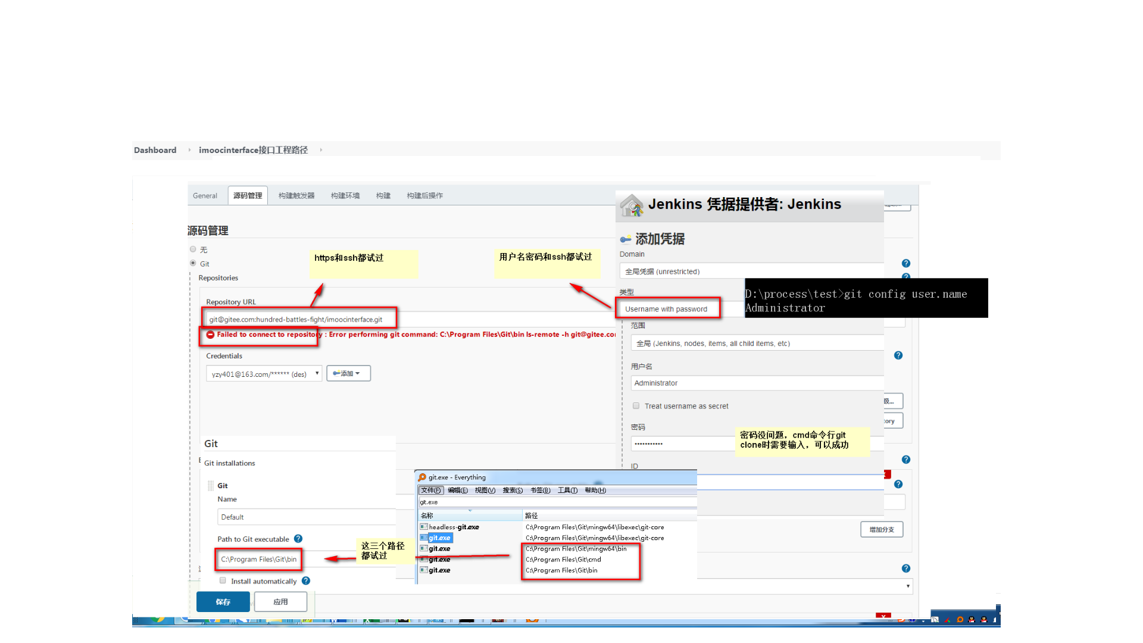Expand the 添加 credentials dropdown button
Screen dimensions: 1143x643
348,373
